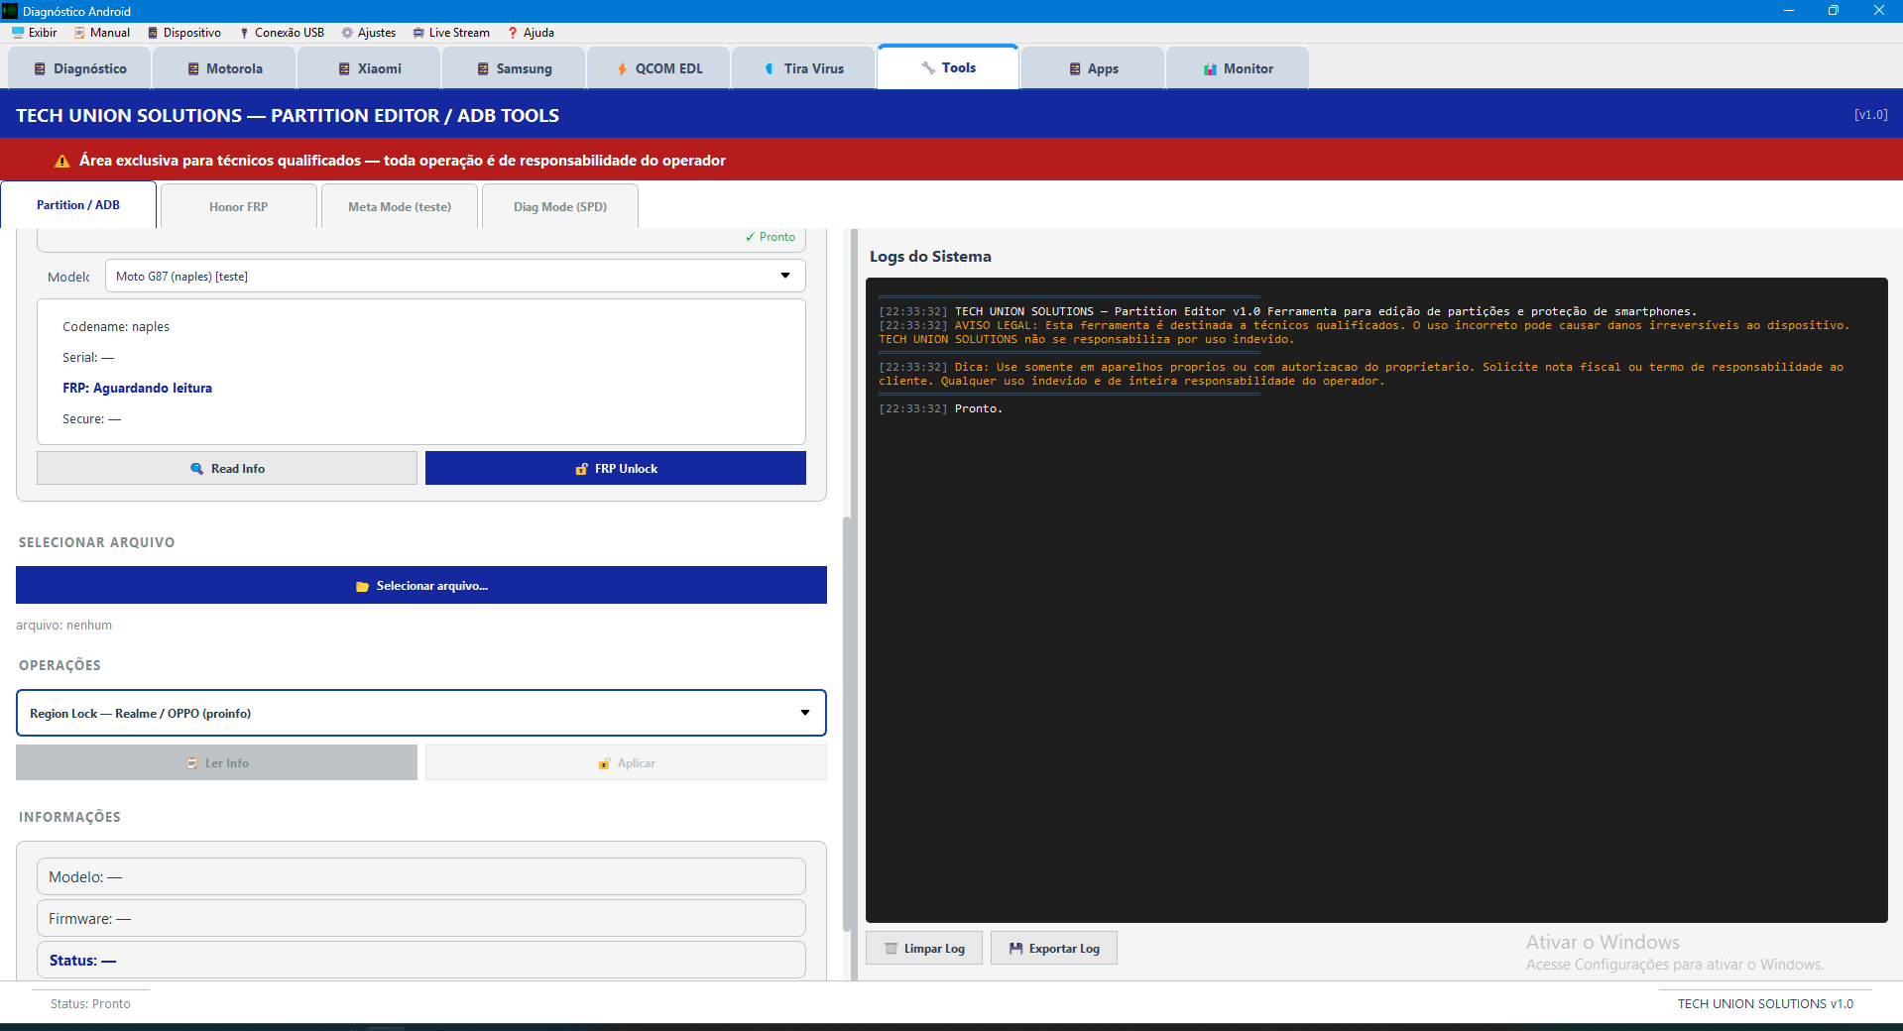The height and width of the screenshot is (1031, 1903).
Task: Open the Conexão USB menu
Action: 282,33
